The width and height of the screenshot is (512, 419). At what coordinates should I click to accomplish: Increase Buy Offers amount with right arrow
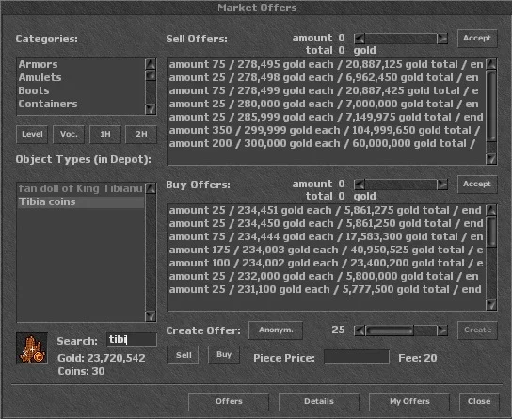click(442, 185)
